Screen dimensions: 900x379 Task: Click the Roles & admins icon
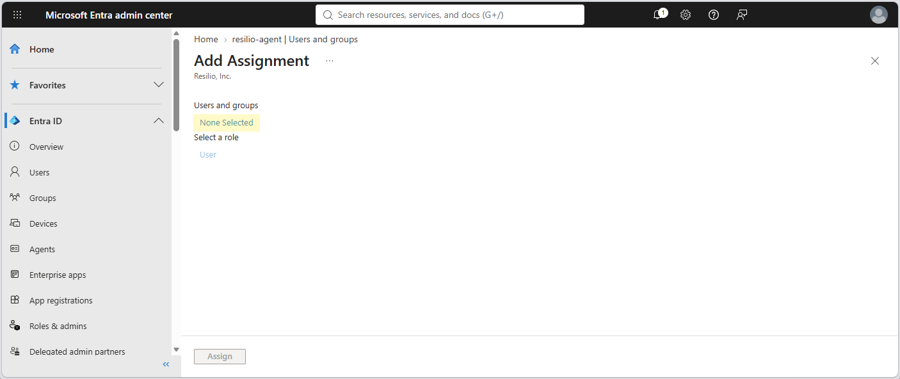click(15, 326)
